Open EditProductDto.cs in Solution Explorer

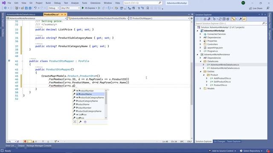coord(222,82)
